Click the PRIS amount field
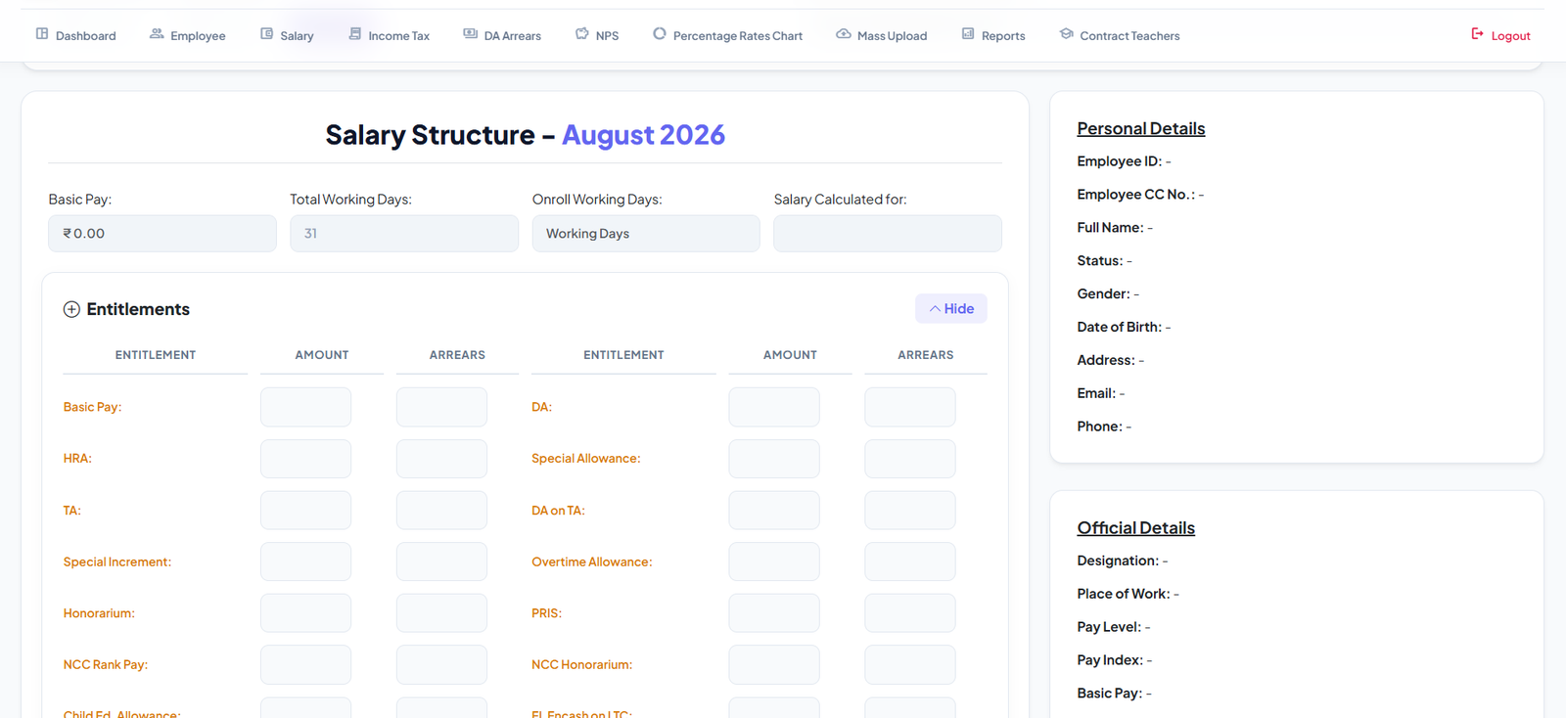Screen dimensions: 1566x718 pyautogui.click(x=774, y=613)
